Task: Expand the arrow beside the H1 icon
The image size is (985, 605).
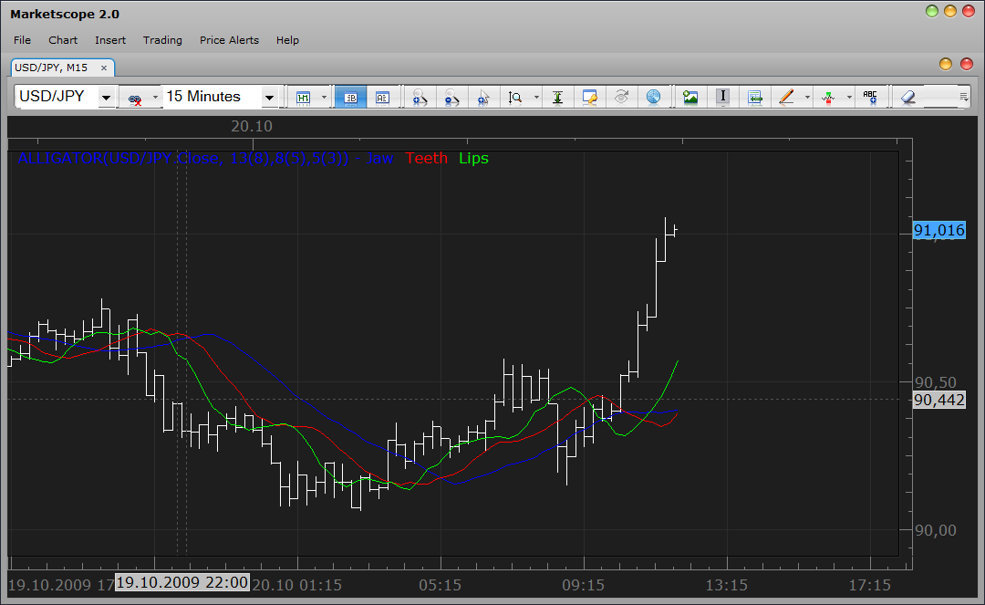Action: coord(324,98)
